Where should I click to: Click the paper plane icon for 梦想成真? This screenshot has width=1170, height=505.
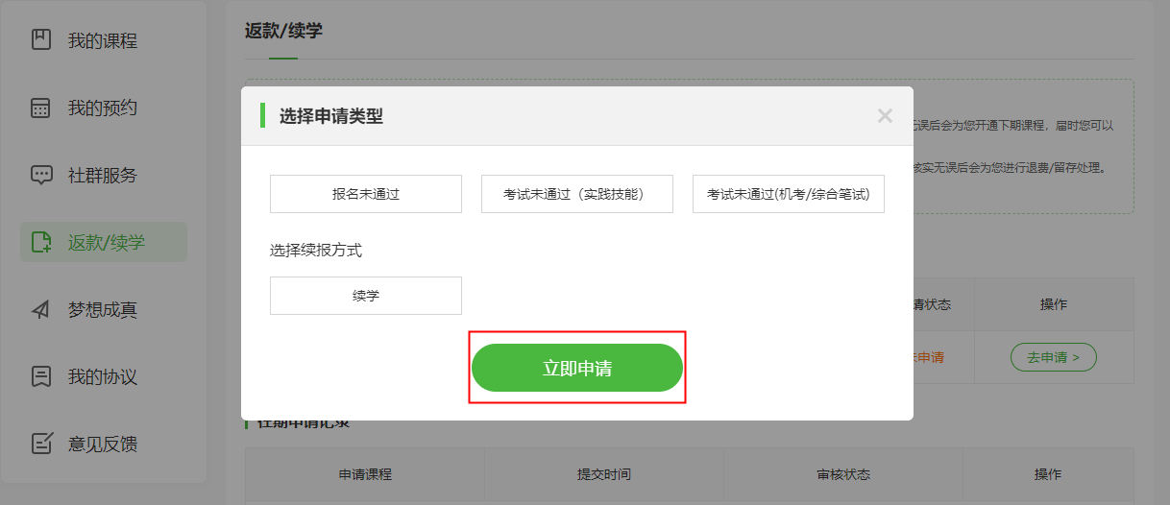coord(40,309)
